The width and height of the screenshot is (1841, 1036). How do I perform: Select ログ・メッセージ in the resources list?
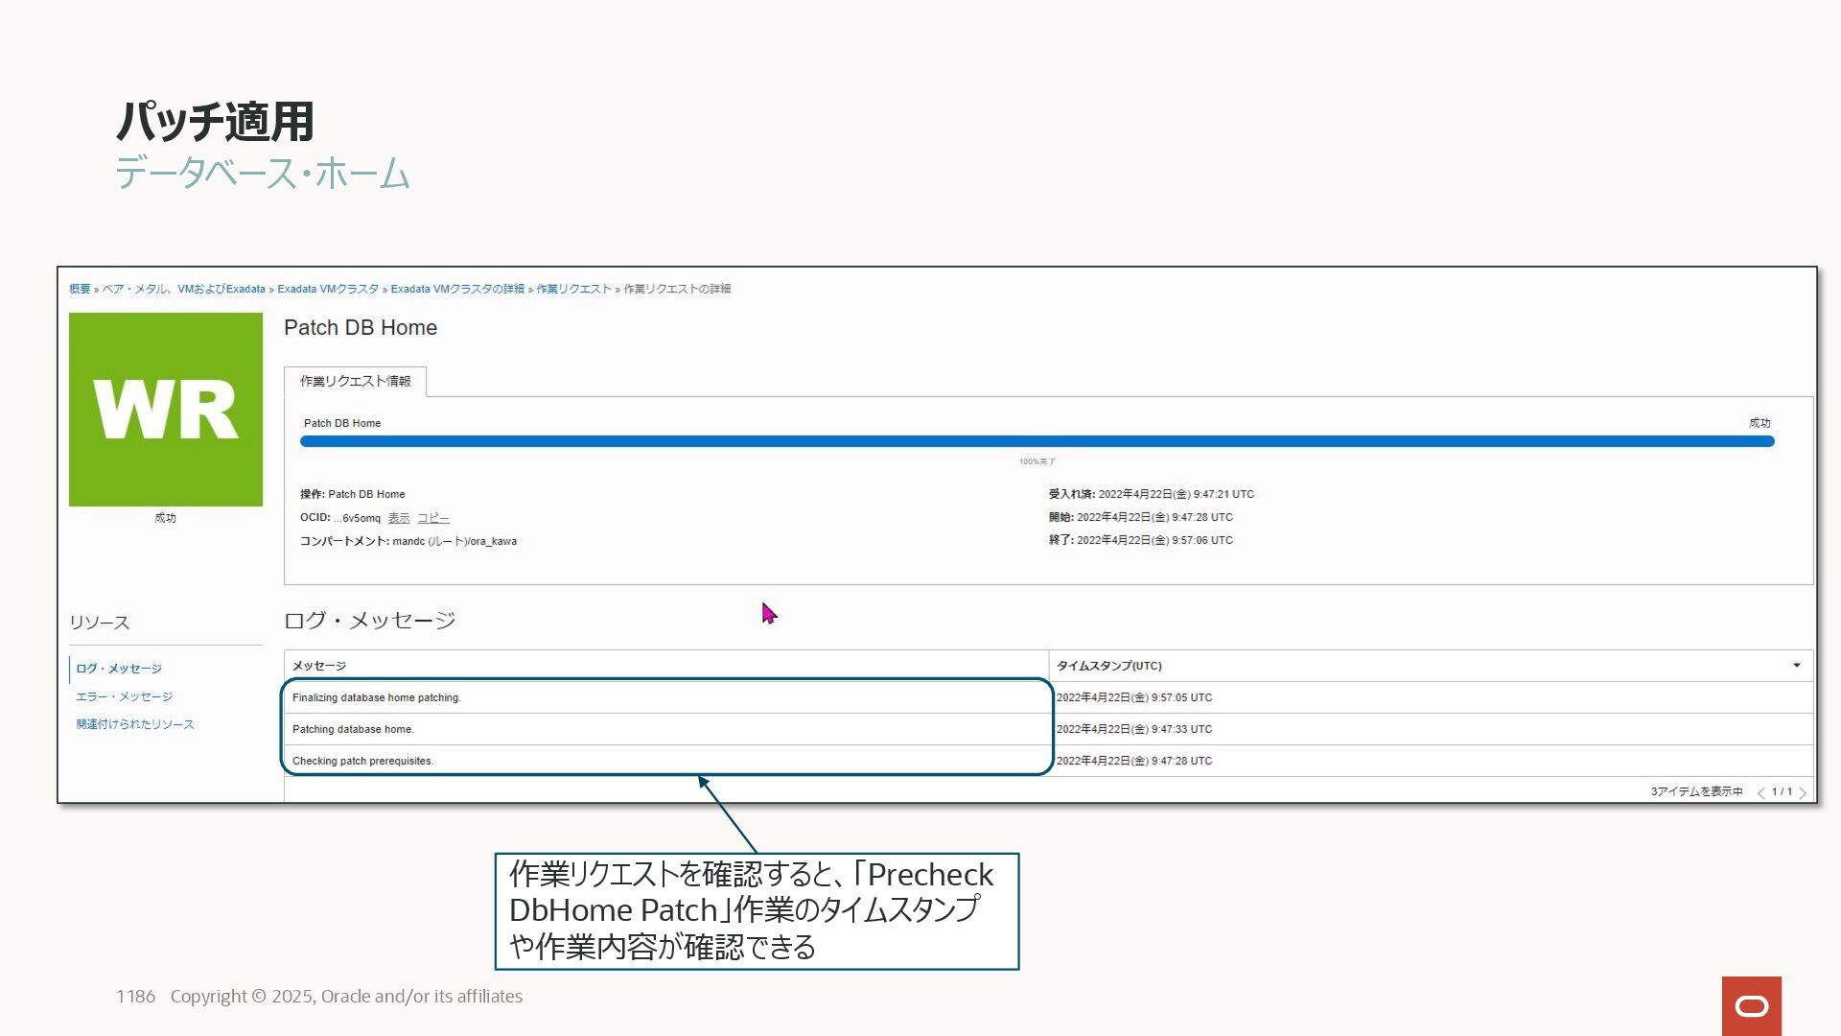(x=119, y=669)
